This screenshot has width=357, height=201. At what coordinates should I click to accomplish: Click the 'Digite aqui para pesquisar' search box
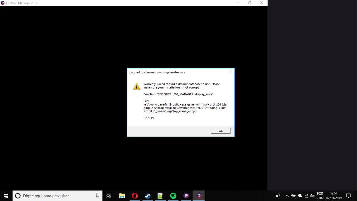pos(57,196)
